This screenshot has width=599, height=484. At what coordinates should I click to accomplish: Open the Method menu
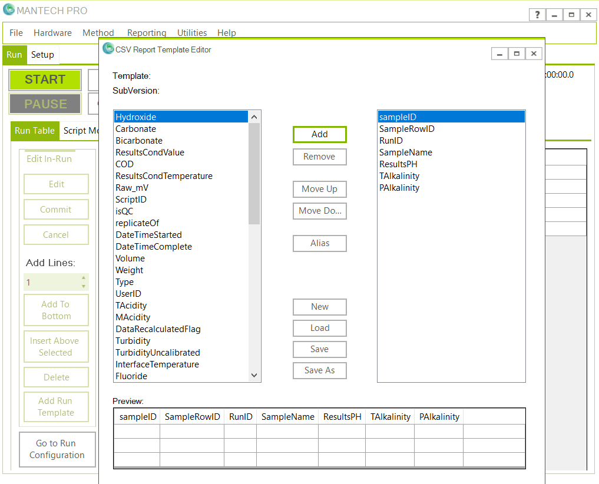98,33
